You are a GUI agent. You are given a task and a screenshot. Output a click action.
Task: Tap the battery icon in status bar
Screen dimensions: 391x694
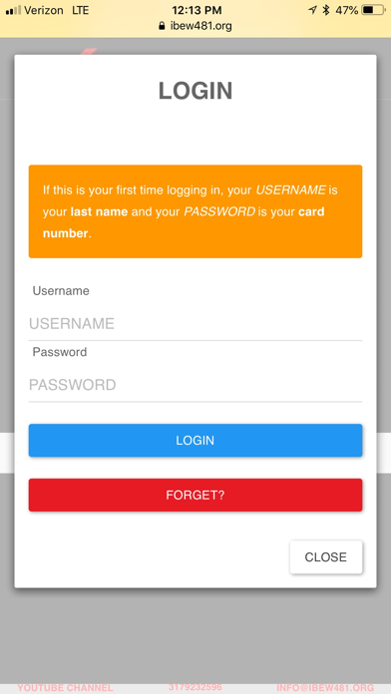coord(373,10)
